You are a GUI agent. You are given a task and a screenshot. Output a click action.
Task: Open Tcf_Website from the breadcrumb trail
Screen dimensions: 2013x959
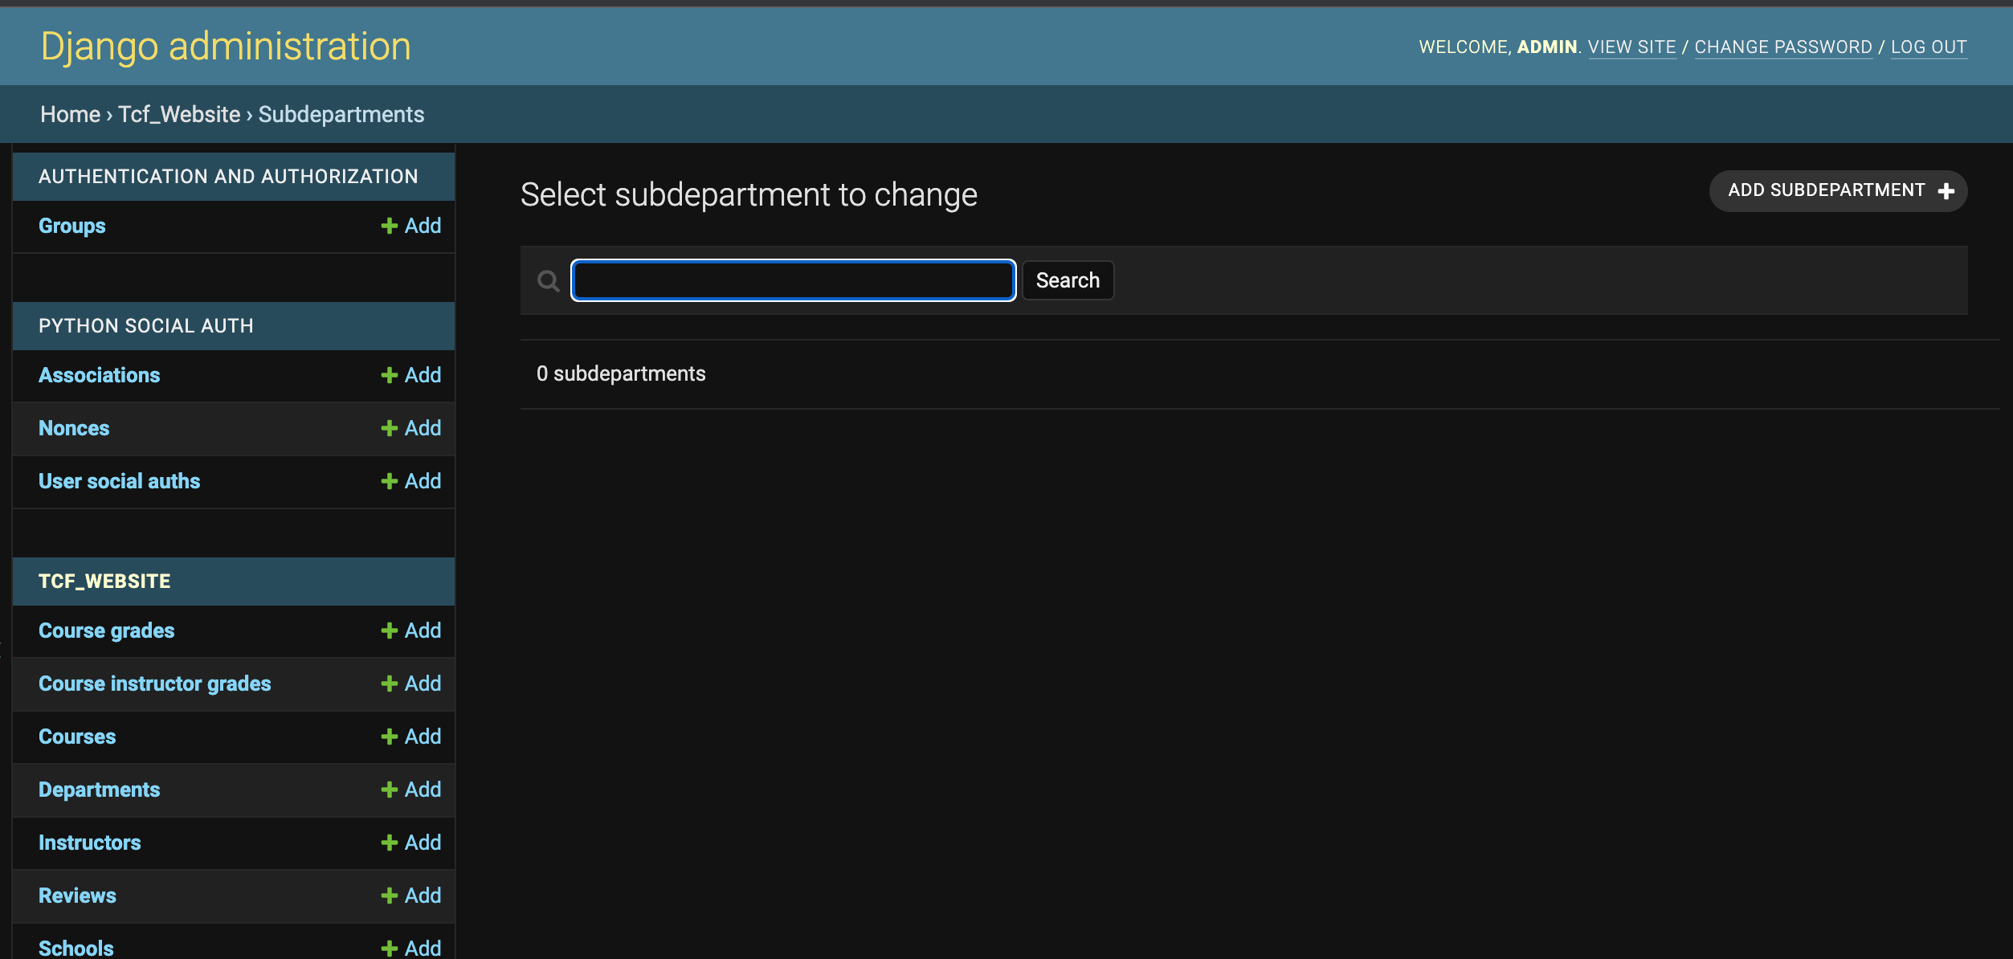[x=178, y=114]
